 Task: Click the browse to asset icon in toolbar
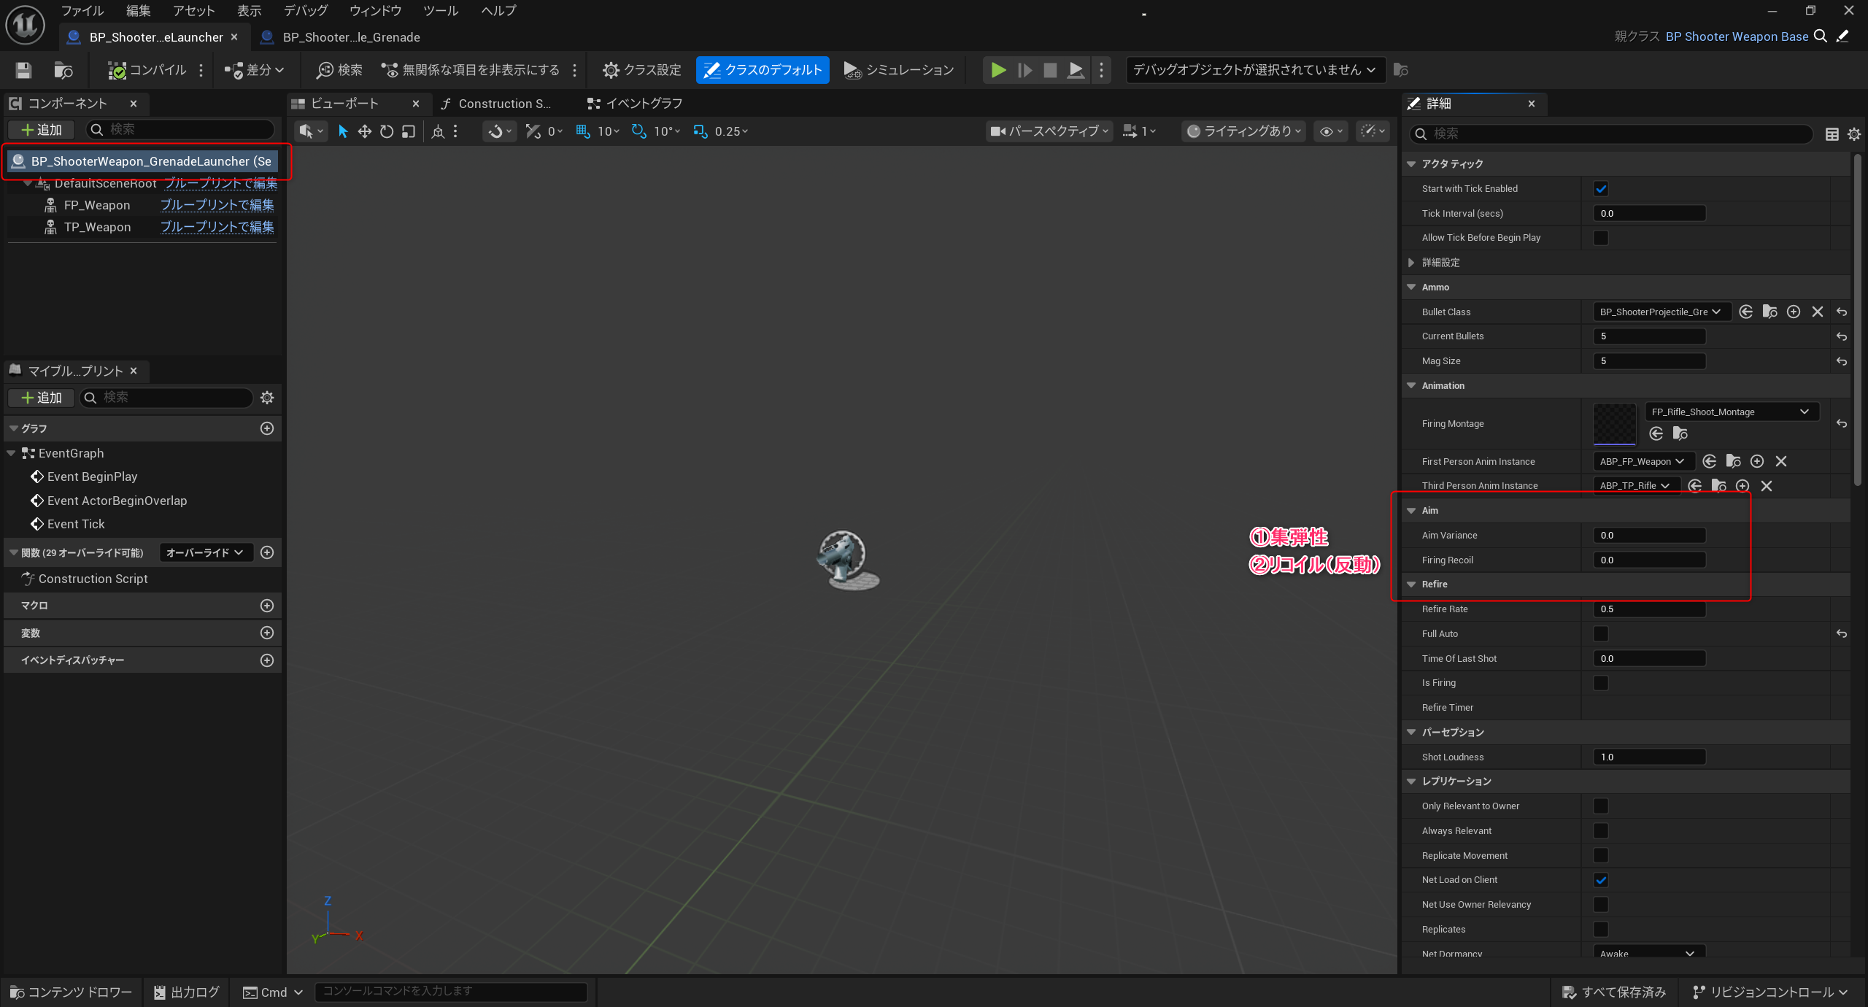coord(63,70)
